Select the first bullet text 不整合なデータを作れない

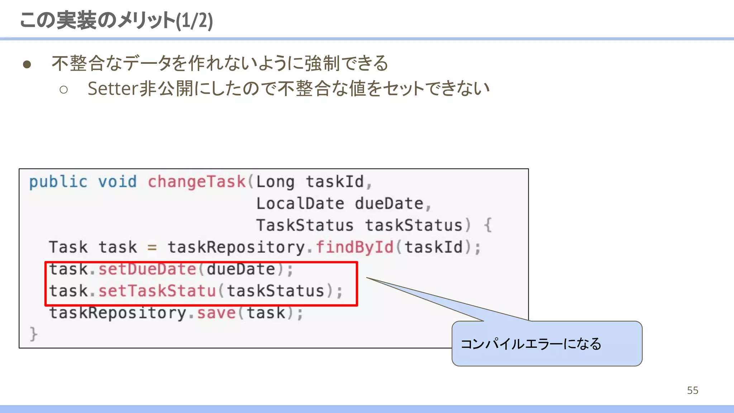(219, 63)
